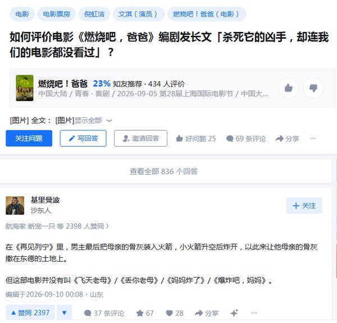Share the question with the 分享 arrow

tap(288, 139)
